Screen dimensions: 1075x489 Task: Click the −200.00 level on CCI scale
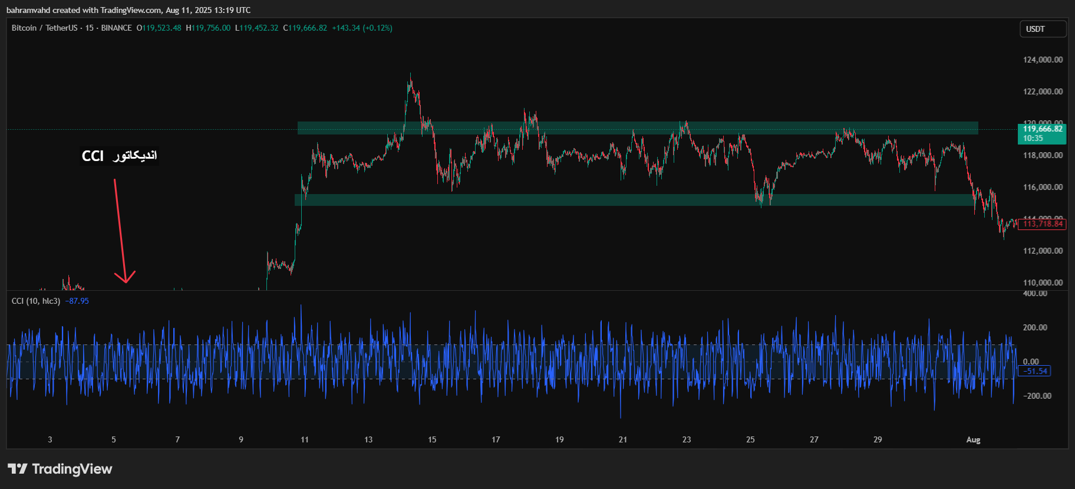[x=1037, y=396]
